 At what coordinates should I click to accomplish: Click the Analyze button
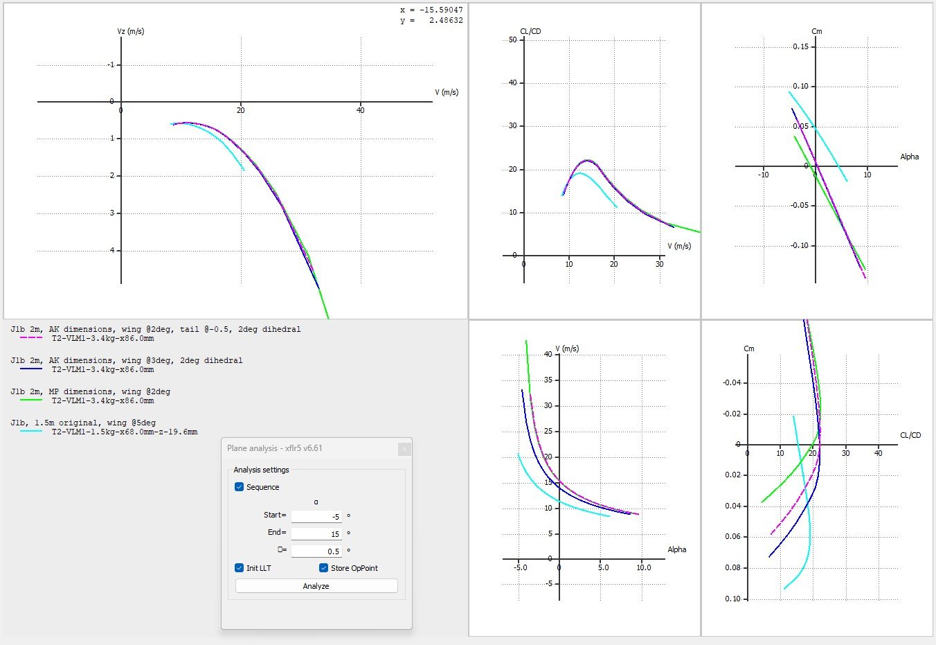(x=316, y=586)
